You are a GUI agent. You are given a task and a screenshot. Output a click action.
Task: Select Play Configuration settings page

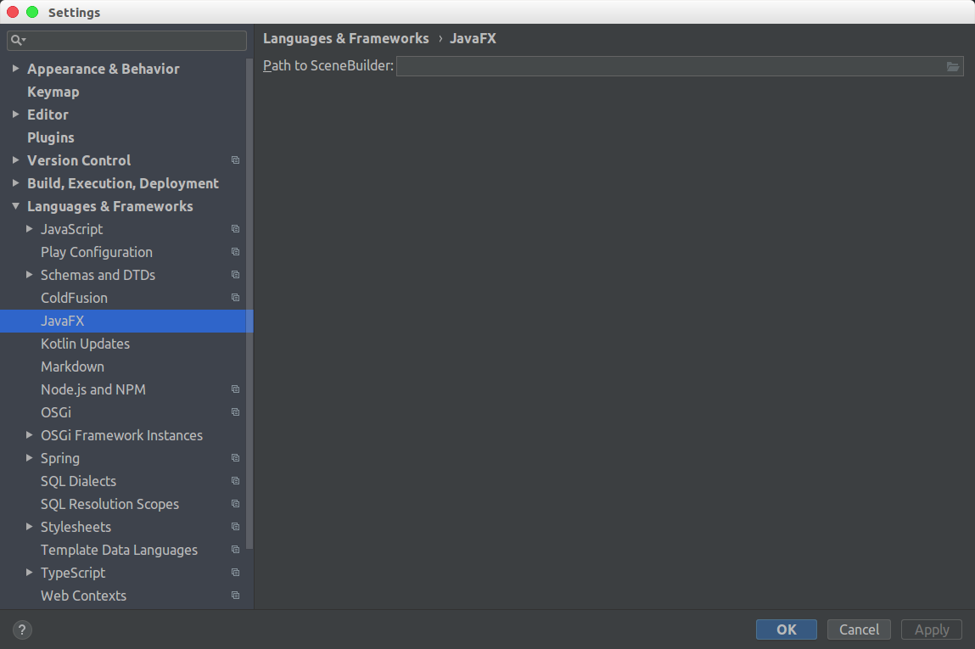[x=97, y=252]
